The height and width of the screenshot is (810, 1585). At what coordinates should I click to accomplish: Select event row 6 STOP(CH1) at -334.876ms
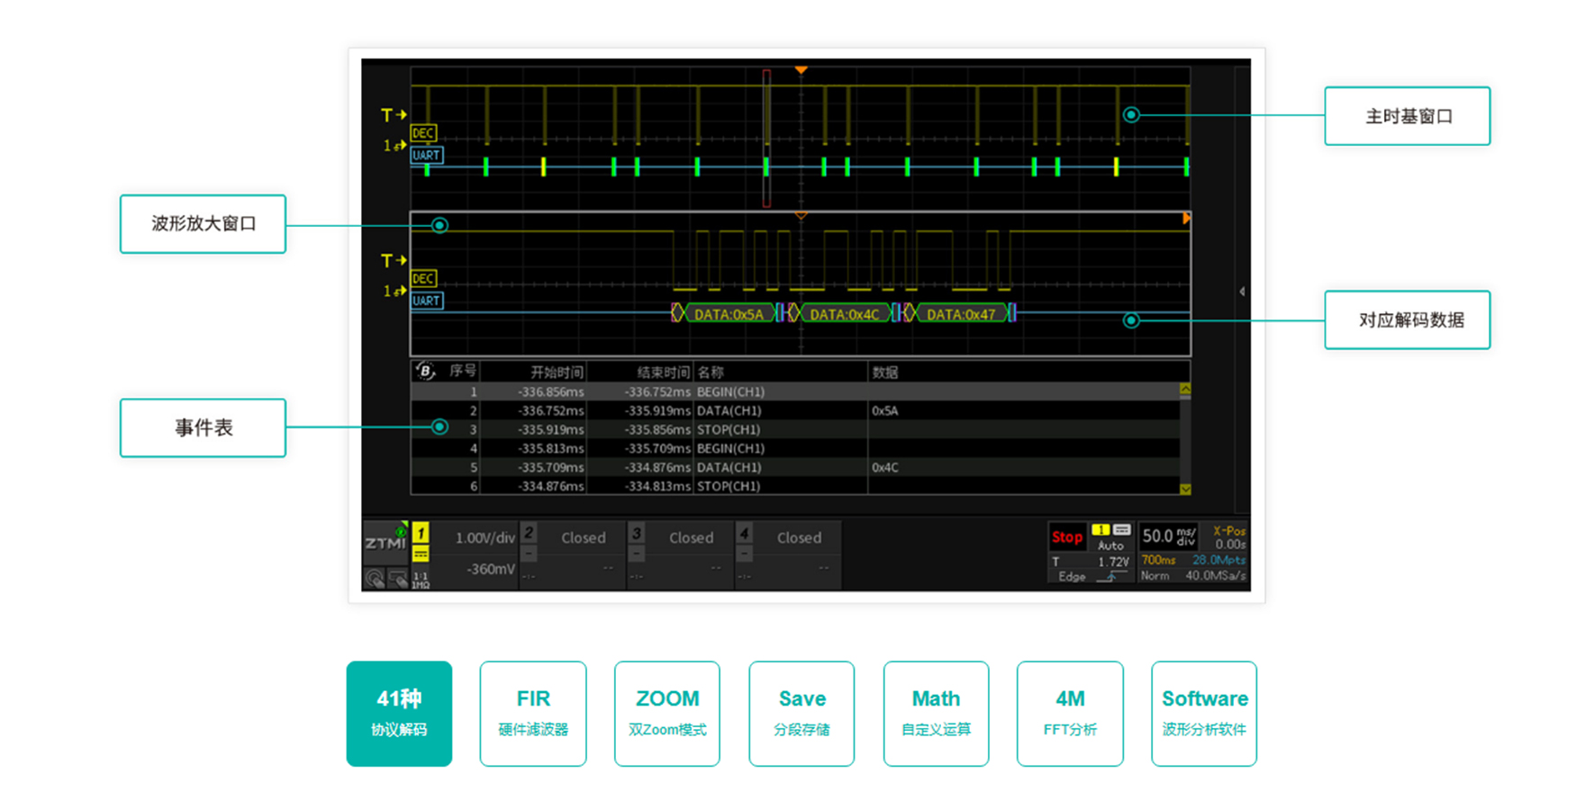pyautogui.click(x=795, y=486)
